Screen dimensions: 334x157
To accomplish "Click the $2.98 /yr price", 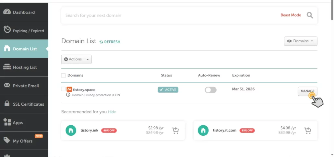I will (x=156, y=128).
